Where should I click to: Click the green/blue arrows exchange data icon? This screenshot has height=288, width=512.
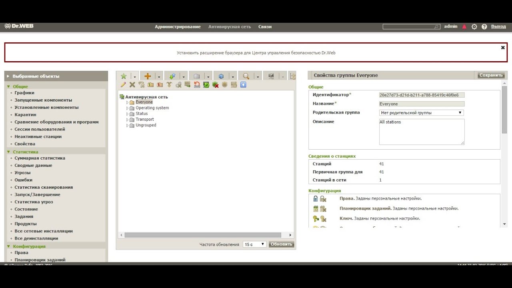pyautogui.click(x=172, y=76)
